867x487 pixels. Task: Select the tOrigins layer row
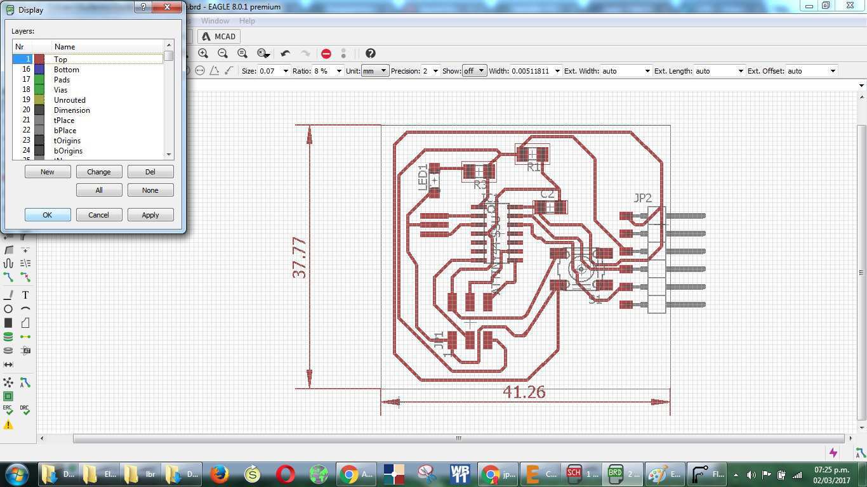coord(88,141)
